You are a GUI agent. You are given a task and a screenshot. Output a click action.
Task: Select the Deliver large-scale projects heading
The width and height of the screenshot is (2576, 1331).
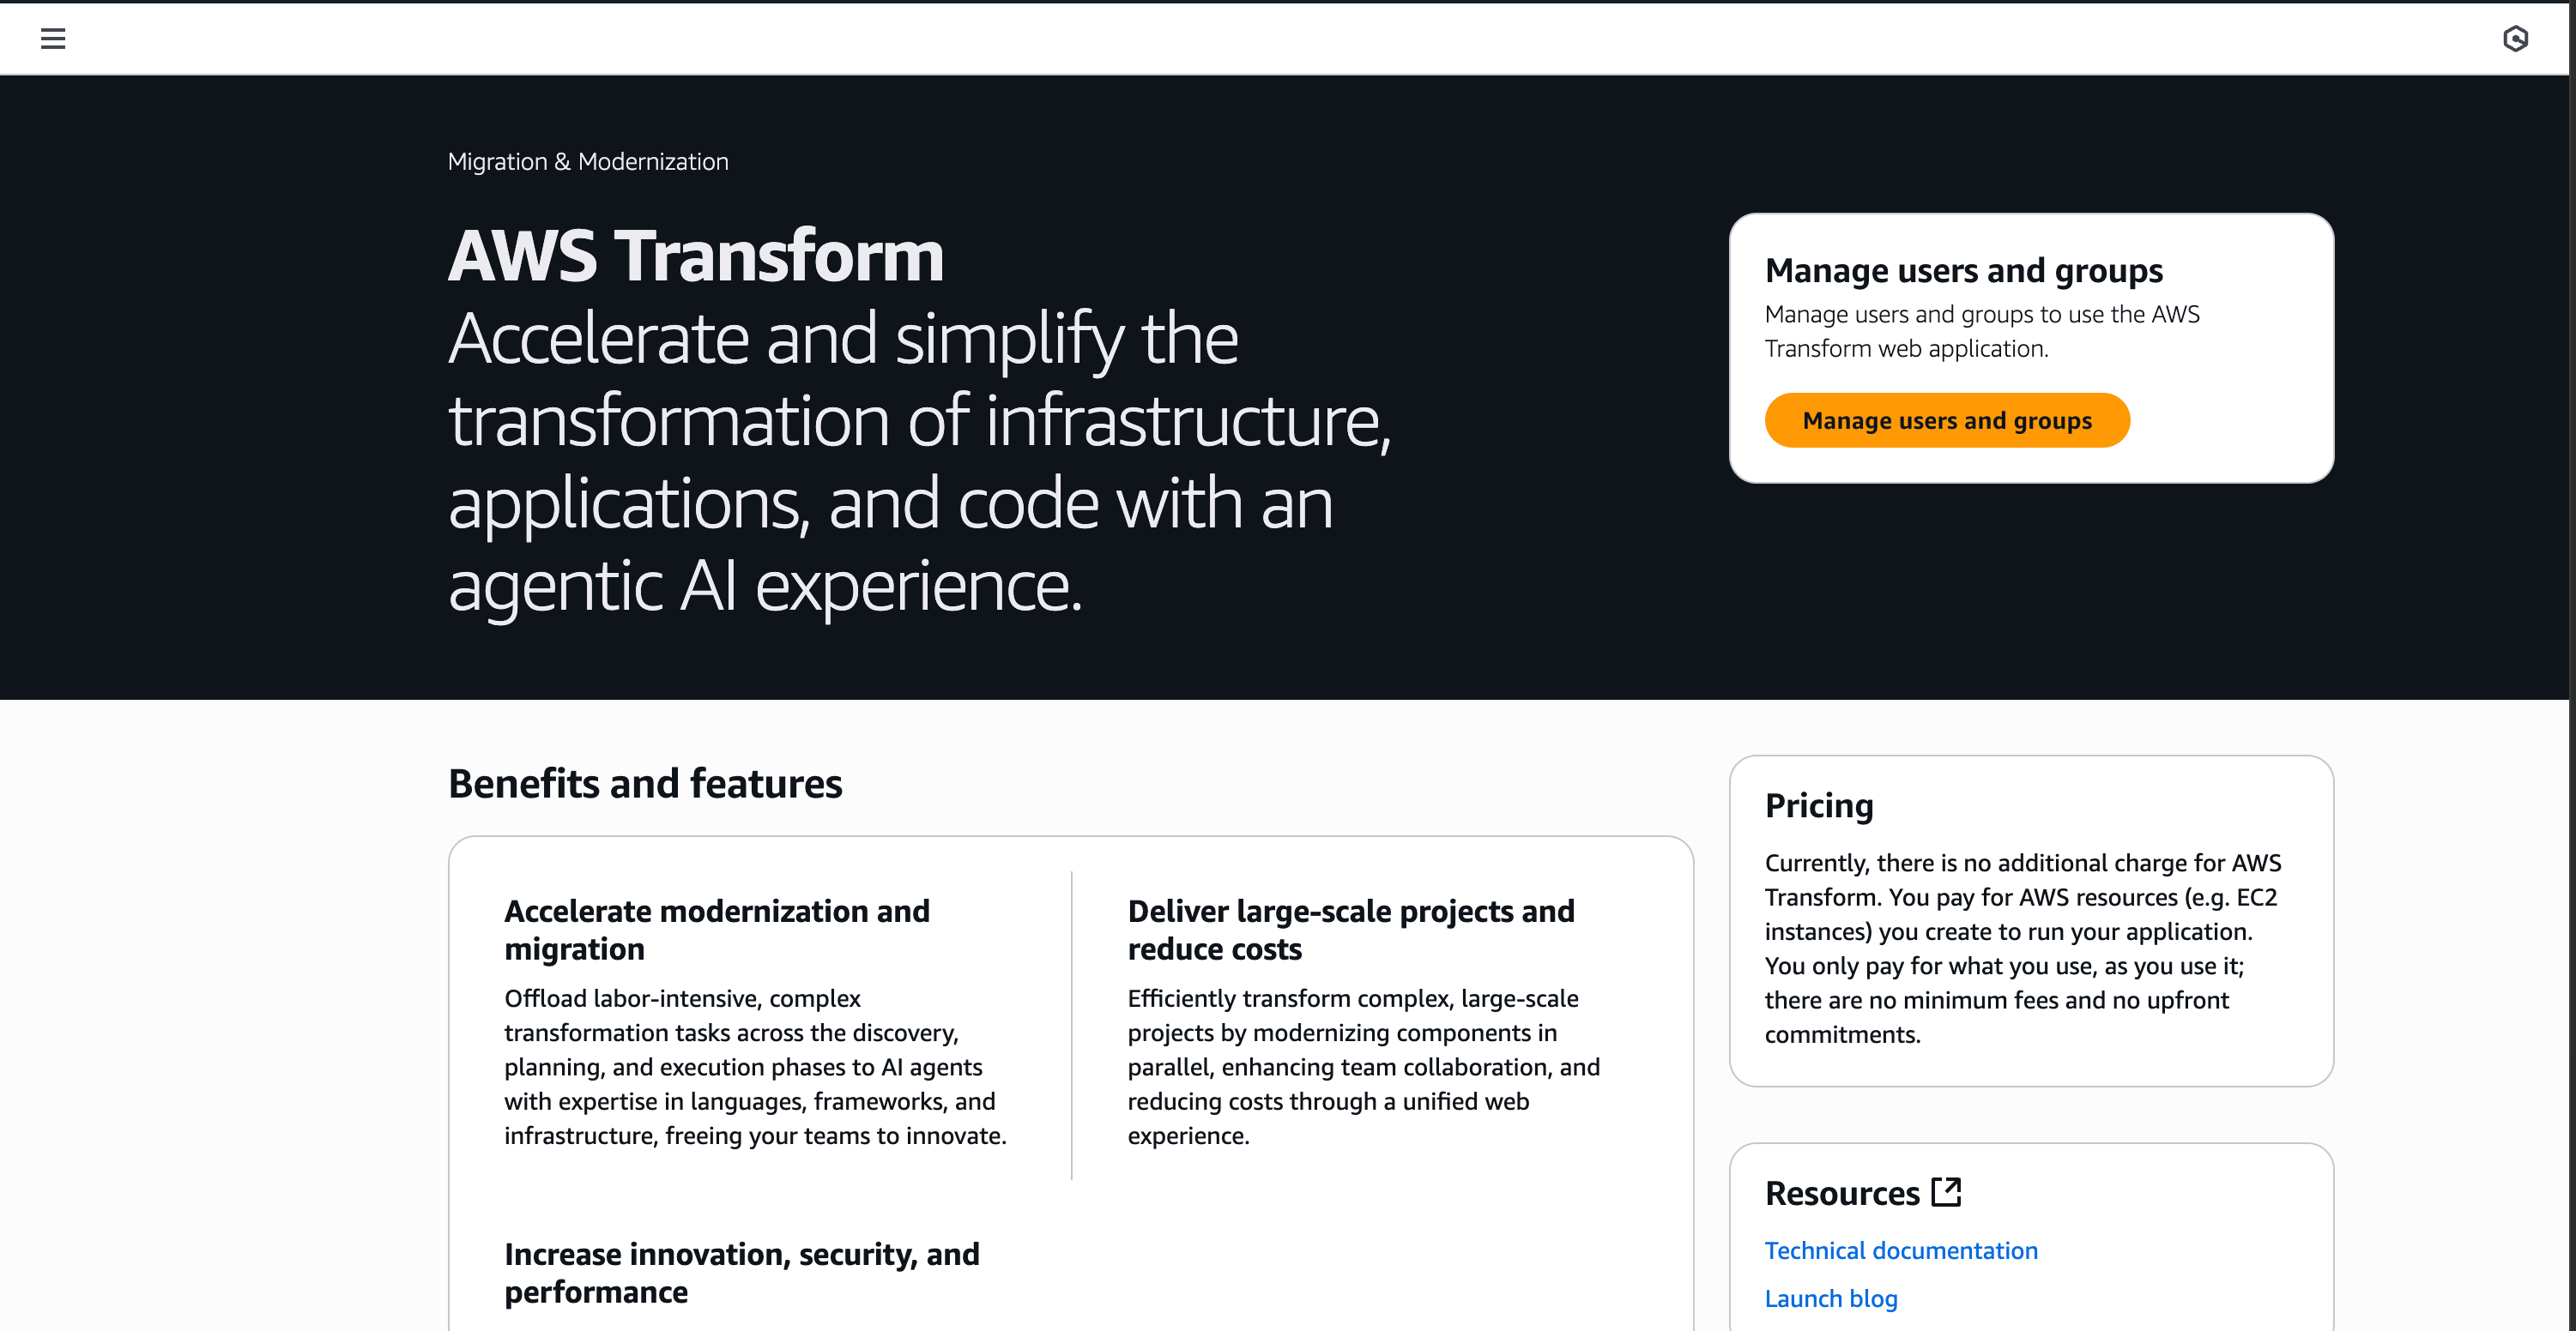tap(1350, 930)
